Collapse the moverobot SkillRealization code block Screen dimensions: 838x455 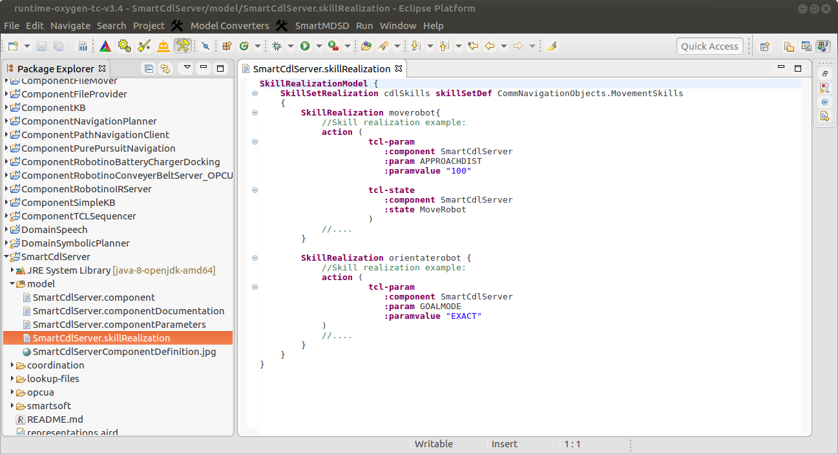coord(255,112)
